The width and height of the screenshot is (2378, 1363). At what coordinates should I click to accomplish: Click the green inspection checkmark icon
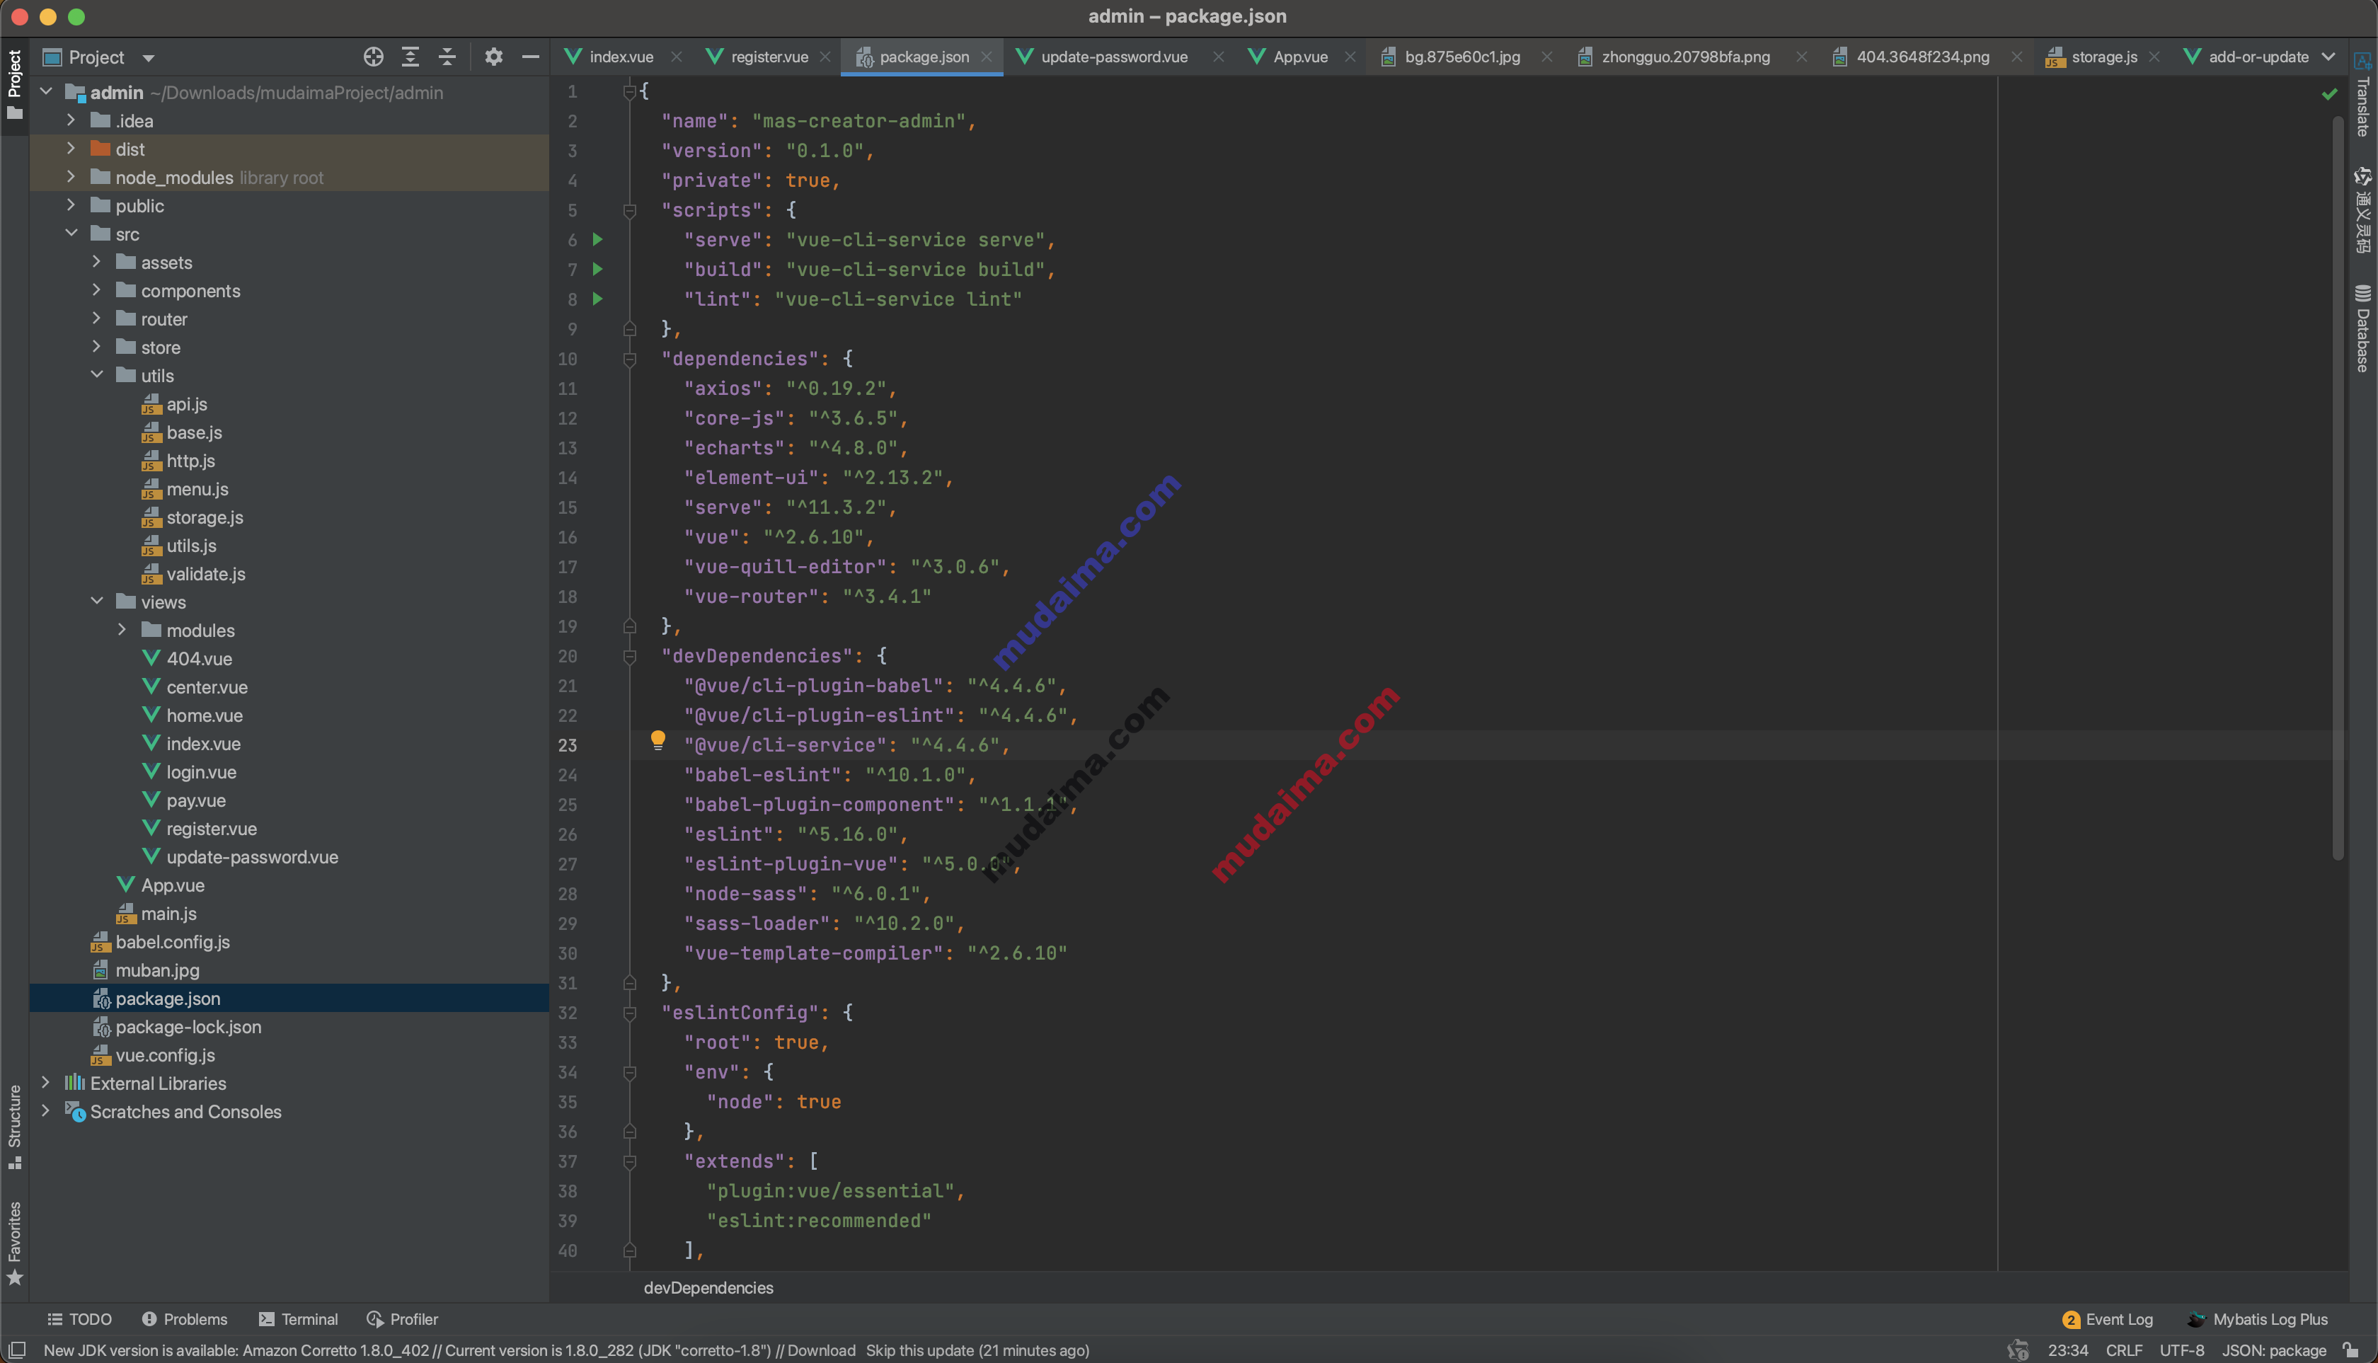coord(2329,93)
